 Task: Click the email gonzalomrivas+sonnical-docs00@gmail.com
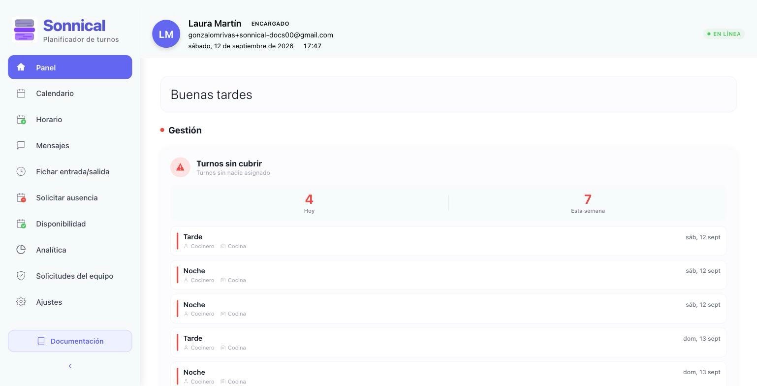pyautogui.click(x=260, y=35)
